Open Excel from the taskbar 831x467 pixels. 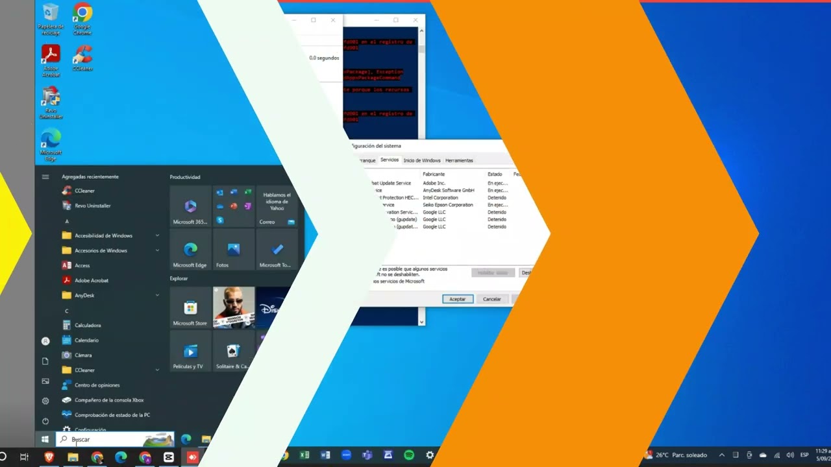pyautogui.click(x=304, y=455)
